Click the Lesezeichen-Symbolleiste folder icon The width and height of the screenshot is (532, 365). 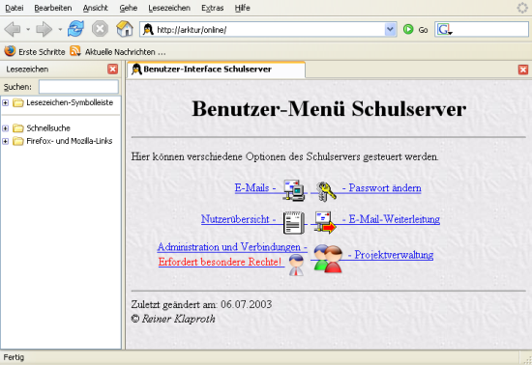(17, 102)
